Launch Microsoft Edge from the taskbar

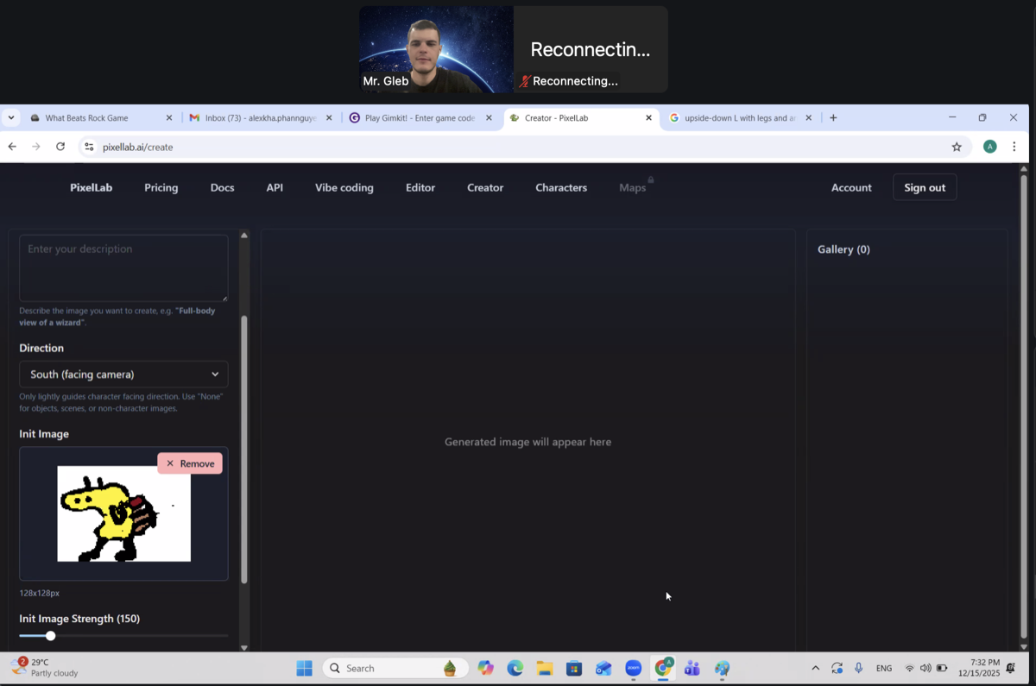(x=515, y=668)
